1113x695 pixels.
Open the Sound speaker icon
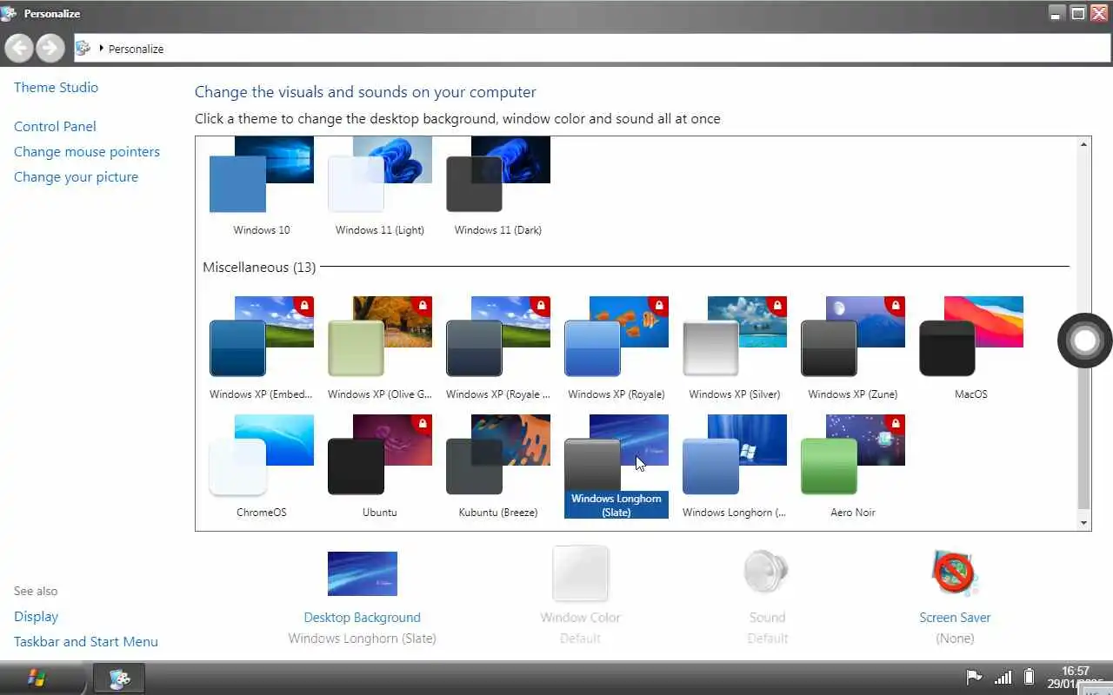pos(767,573)
